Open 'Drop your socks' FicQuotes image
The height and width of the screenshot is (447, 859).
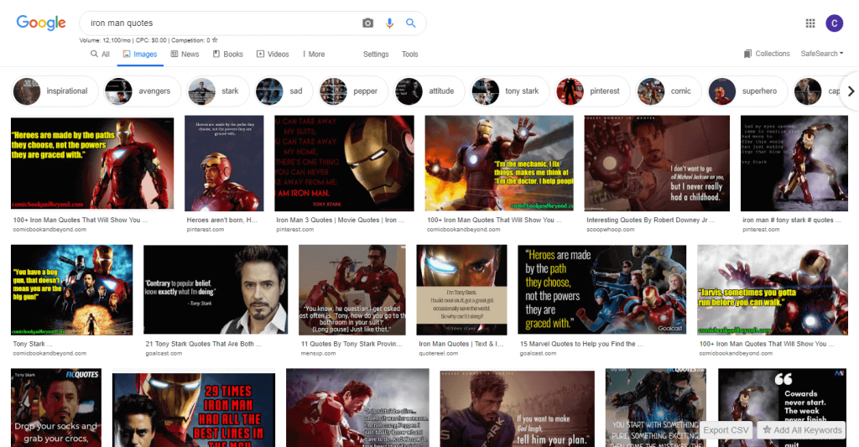[56, 408]
